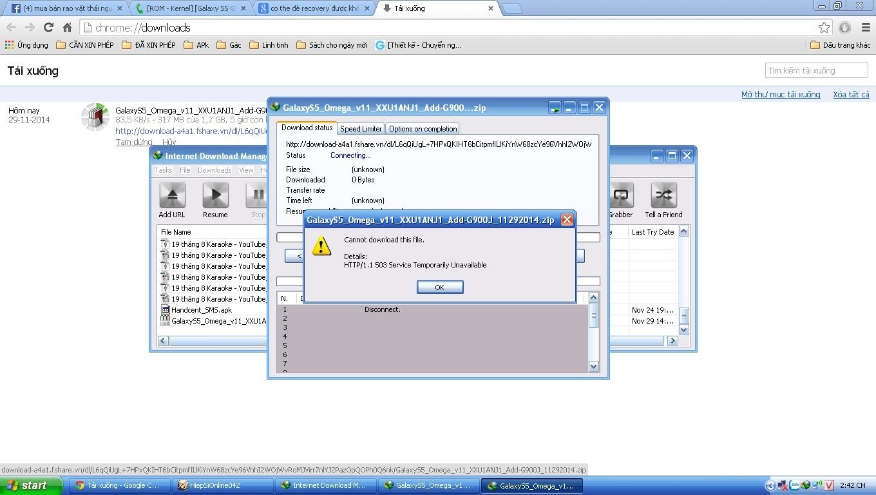Close the Tải xuống tab
The image size is (876, 495).
coord(491,8)
